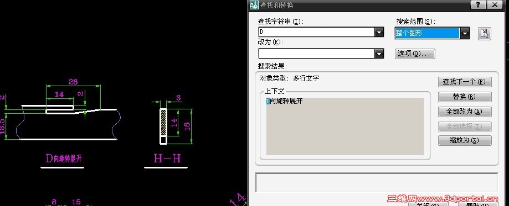509x206 pixels.
Task: Click the help question mark button
Action: [478, 4]
